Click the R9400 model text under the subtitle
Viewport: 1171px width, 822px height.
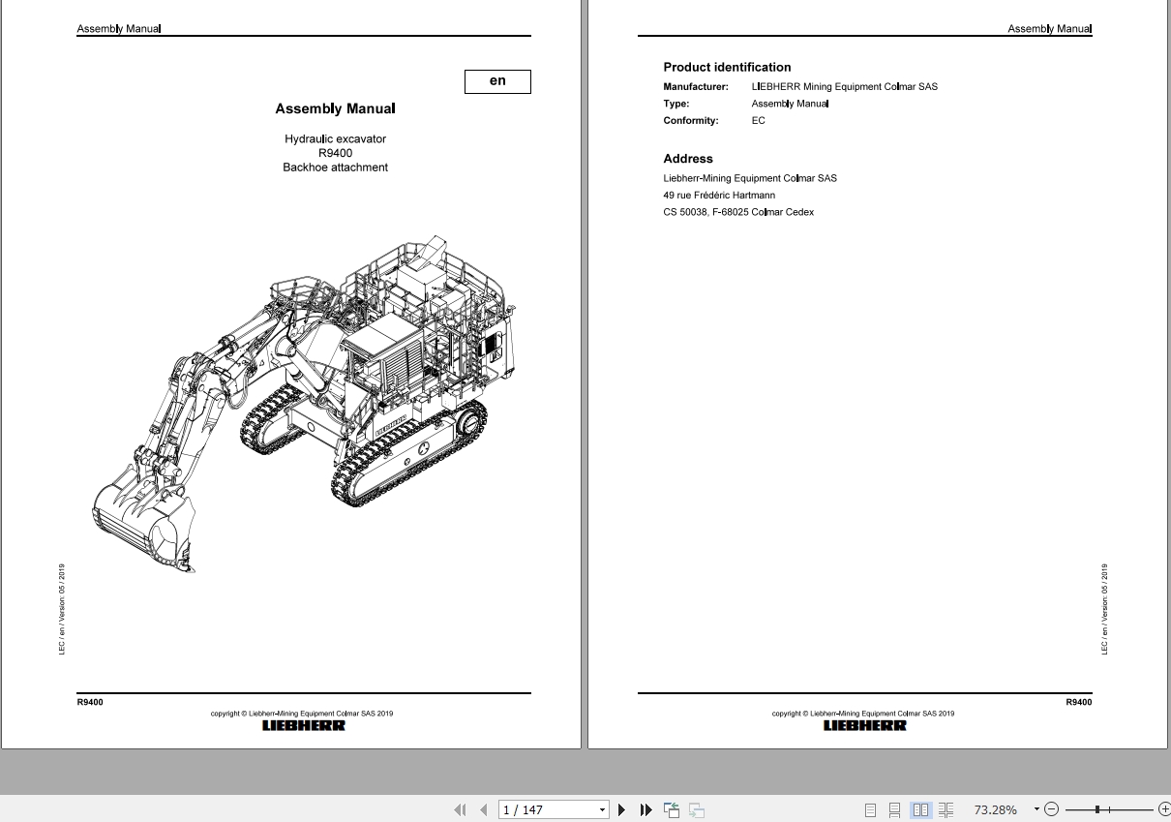pos(335,153)
